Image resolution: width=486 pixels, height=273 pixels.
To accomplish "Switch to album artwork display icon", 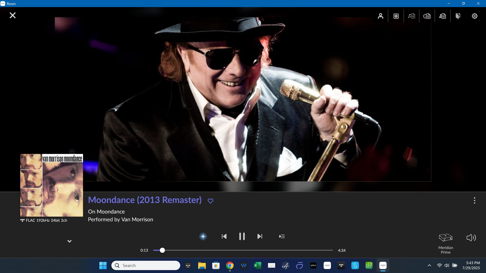I will pos(396,16).
